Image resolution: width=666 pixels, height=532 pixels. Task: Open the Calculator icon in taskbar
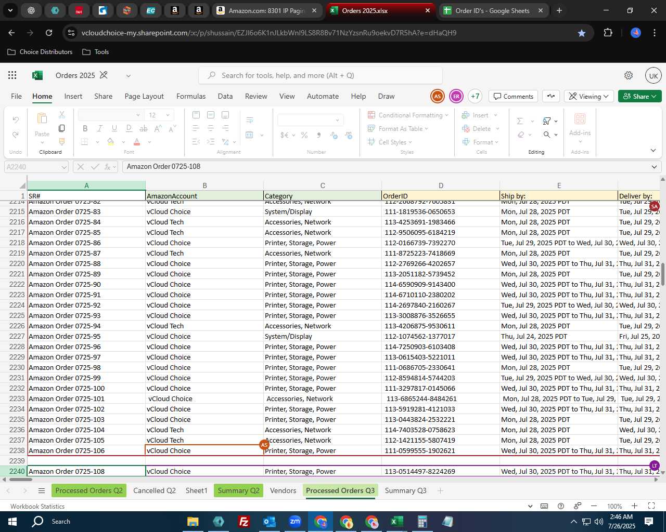(422, 522)
